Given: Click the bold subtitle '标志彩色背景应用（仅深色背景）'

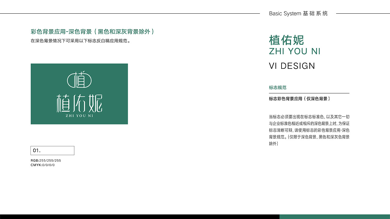Looking at the screenshot, I should tap(300, 99).
